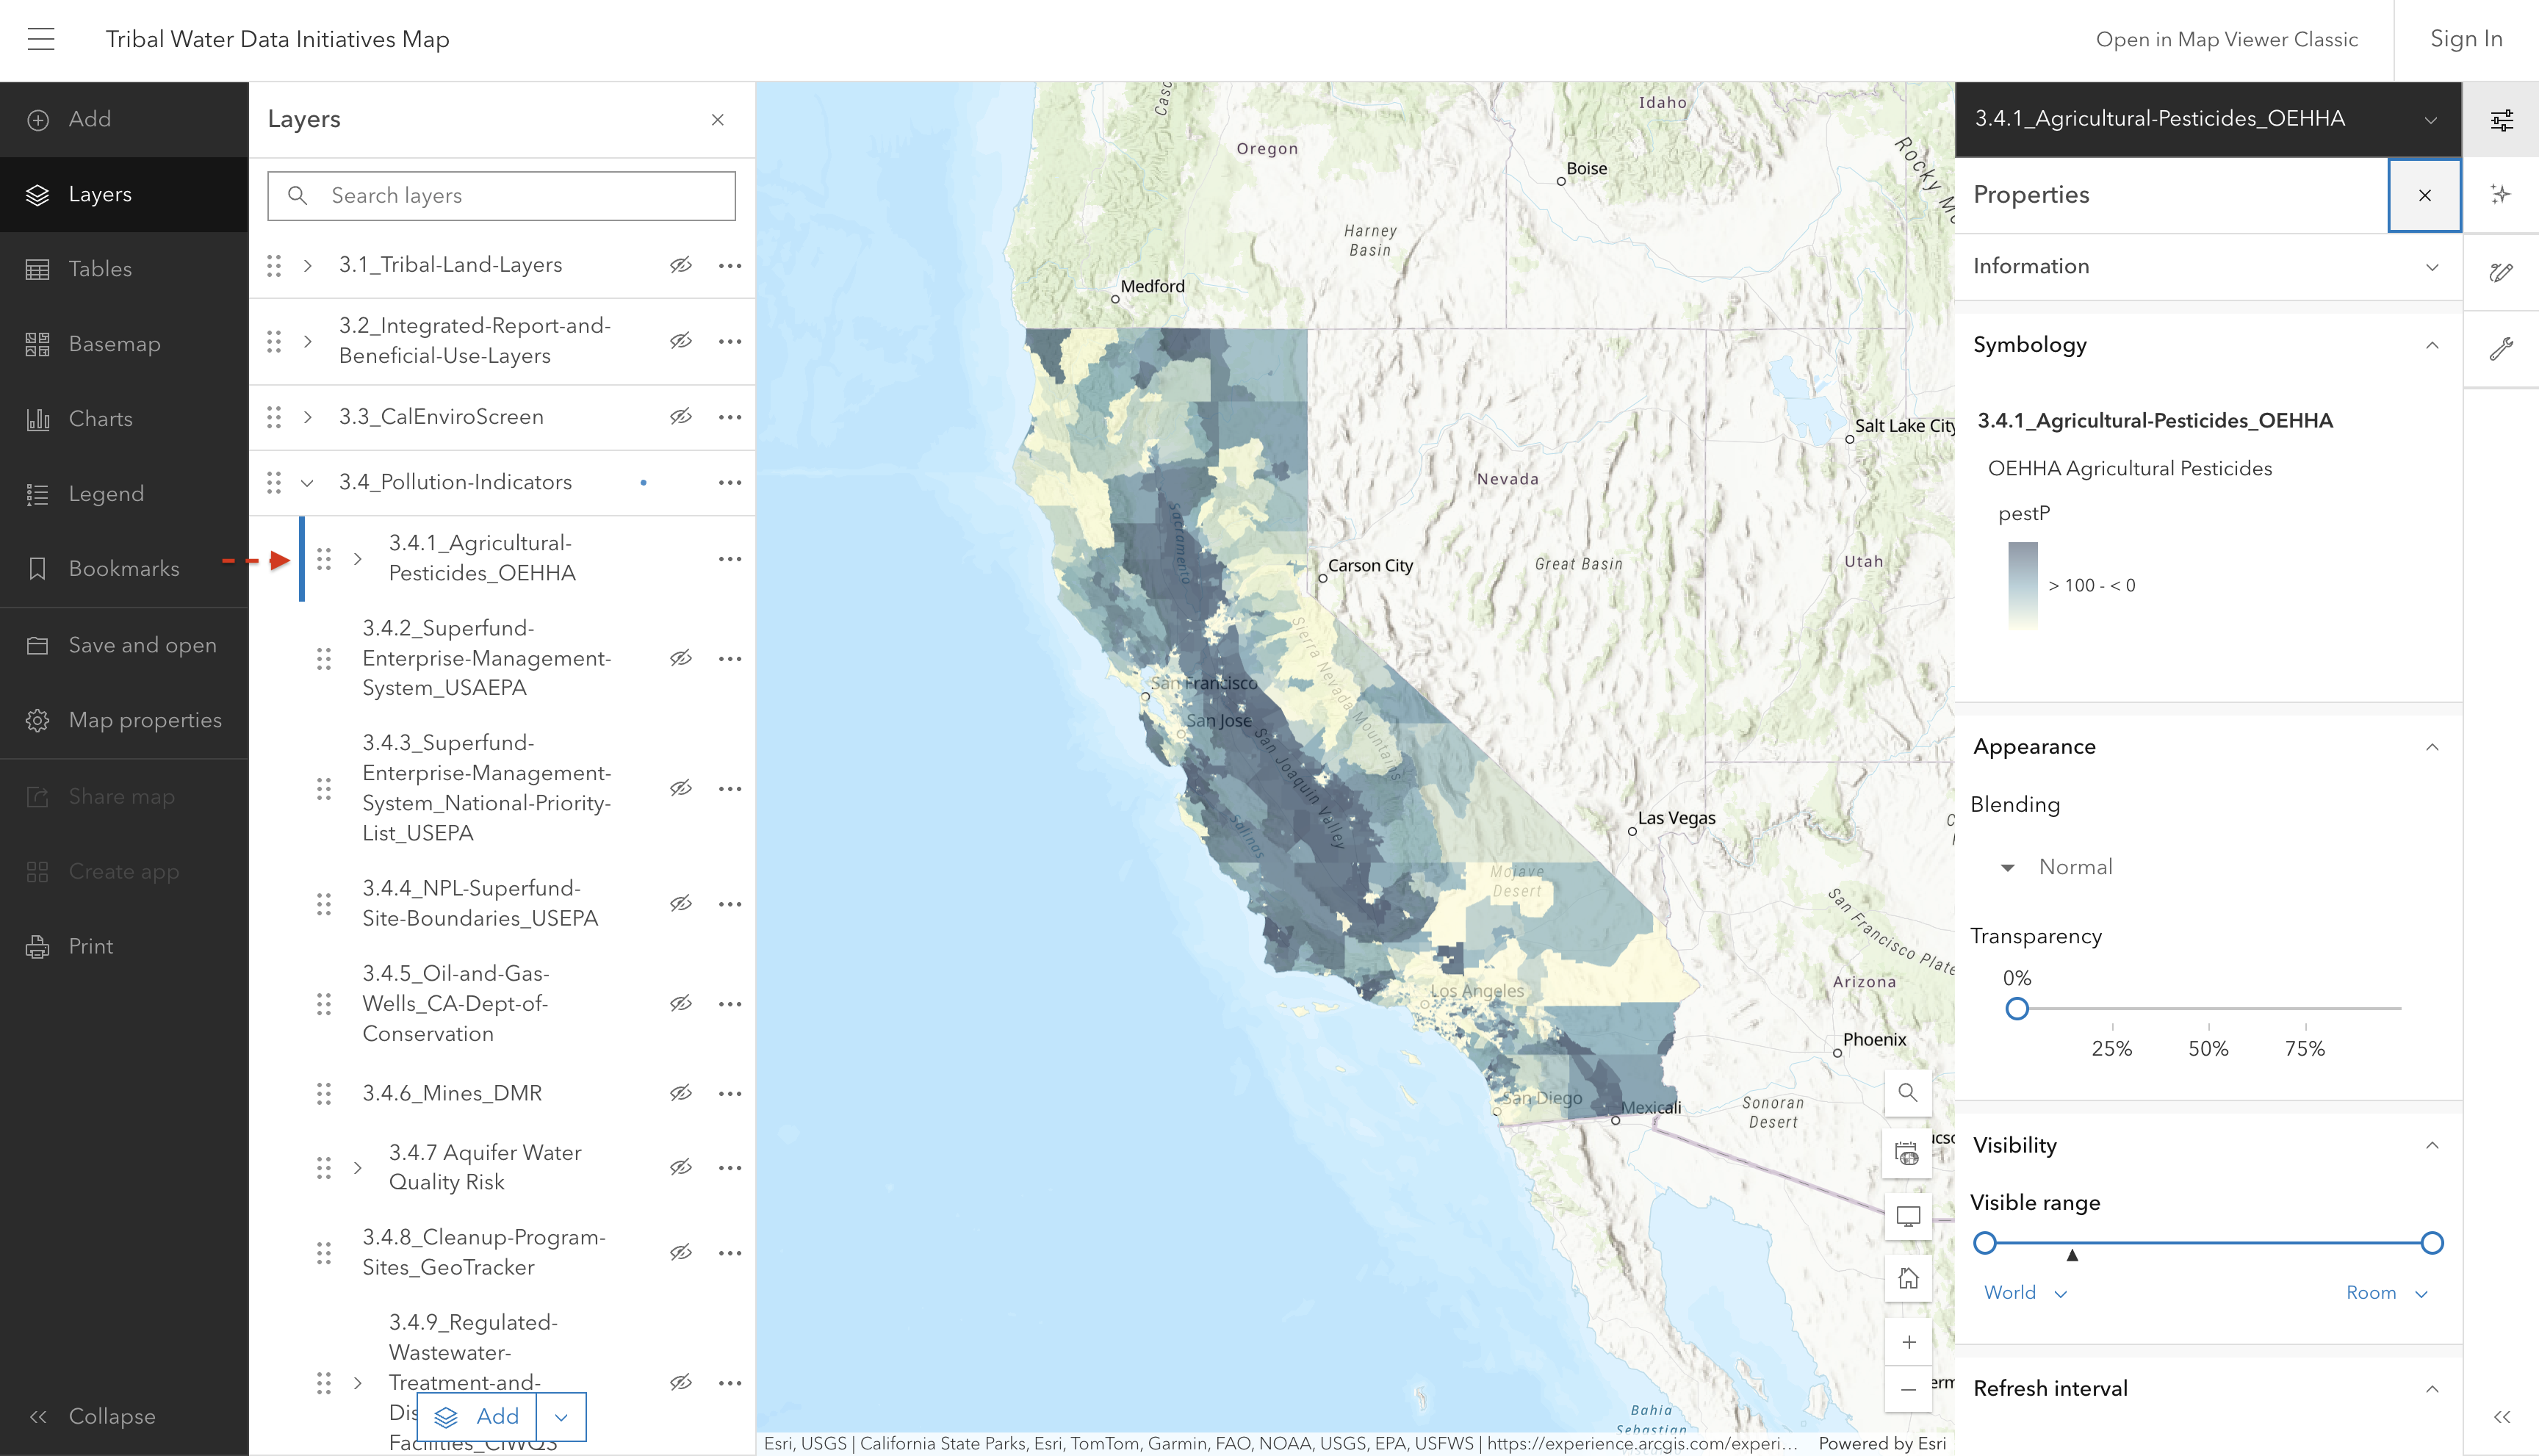
Task: Click the Sign In link
Action: 2466,39
